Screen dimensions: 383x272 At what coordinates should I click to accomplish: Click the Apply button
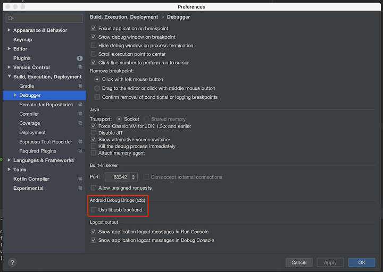pyautogui.click(x=330, y=262)
